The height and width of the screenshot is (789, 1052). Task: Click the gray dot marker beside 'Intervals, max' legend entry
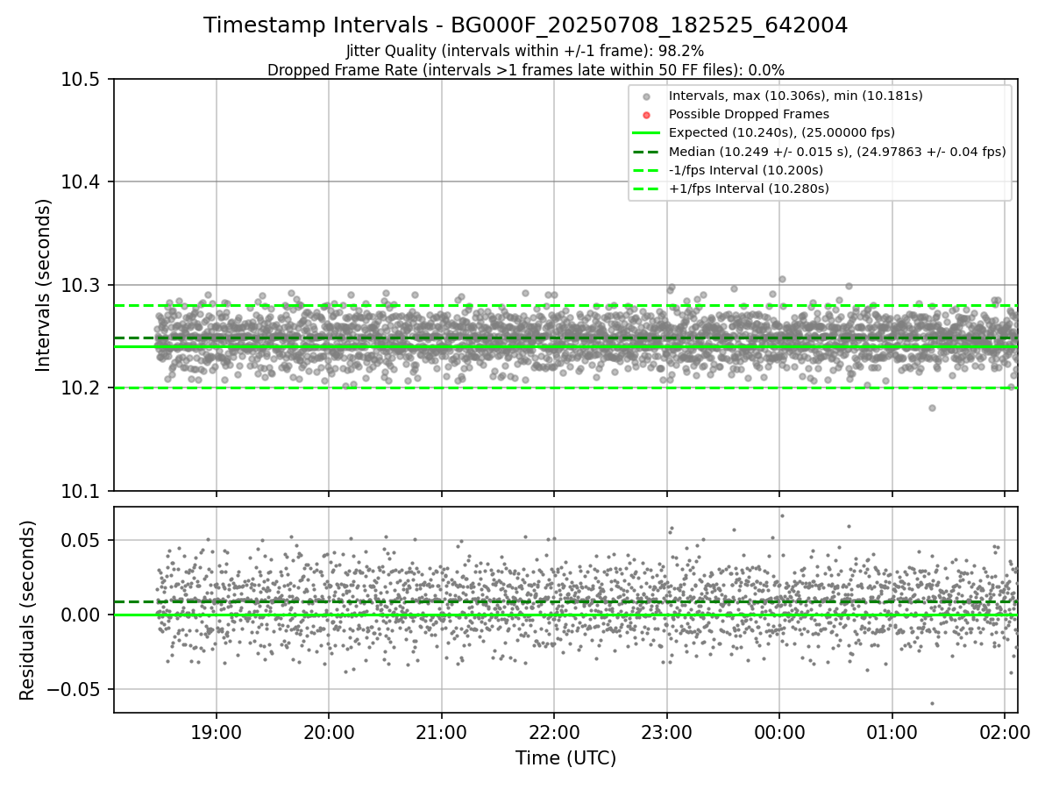[646, 96]
